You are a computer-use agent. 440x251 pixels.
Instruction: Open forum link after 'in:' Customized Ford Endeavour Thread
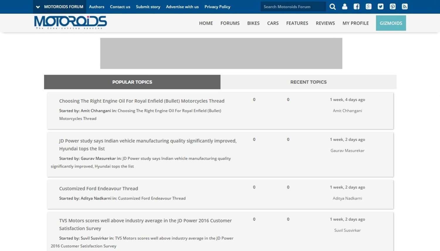click(x=152, y=198)
